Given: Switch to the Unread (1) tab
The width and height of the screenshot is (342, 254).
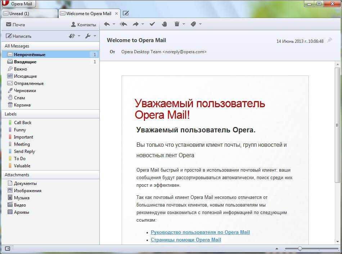Looking at the screenshot, I should pos(30,14).
